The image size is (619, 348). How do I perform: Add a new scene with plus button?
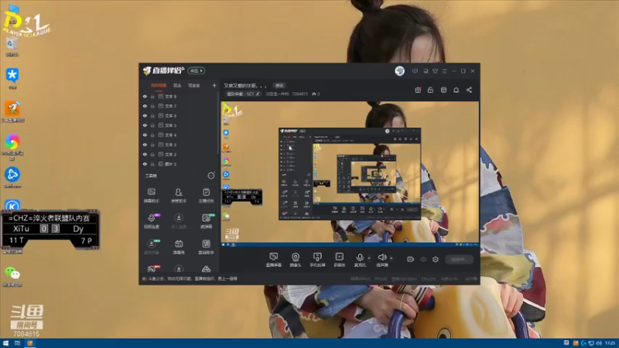214,85
